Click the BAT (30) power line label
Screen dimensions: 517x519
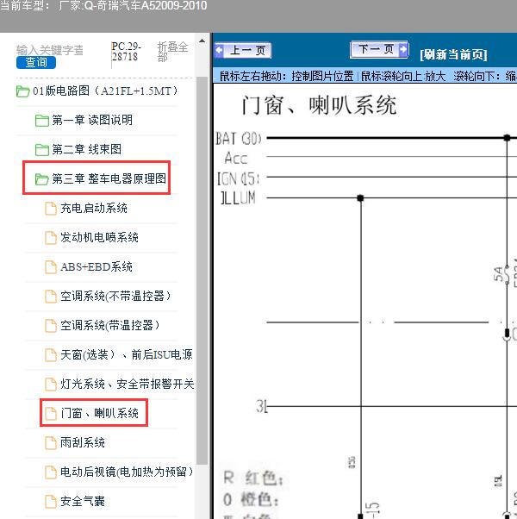pos(239,139)
